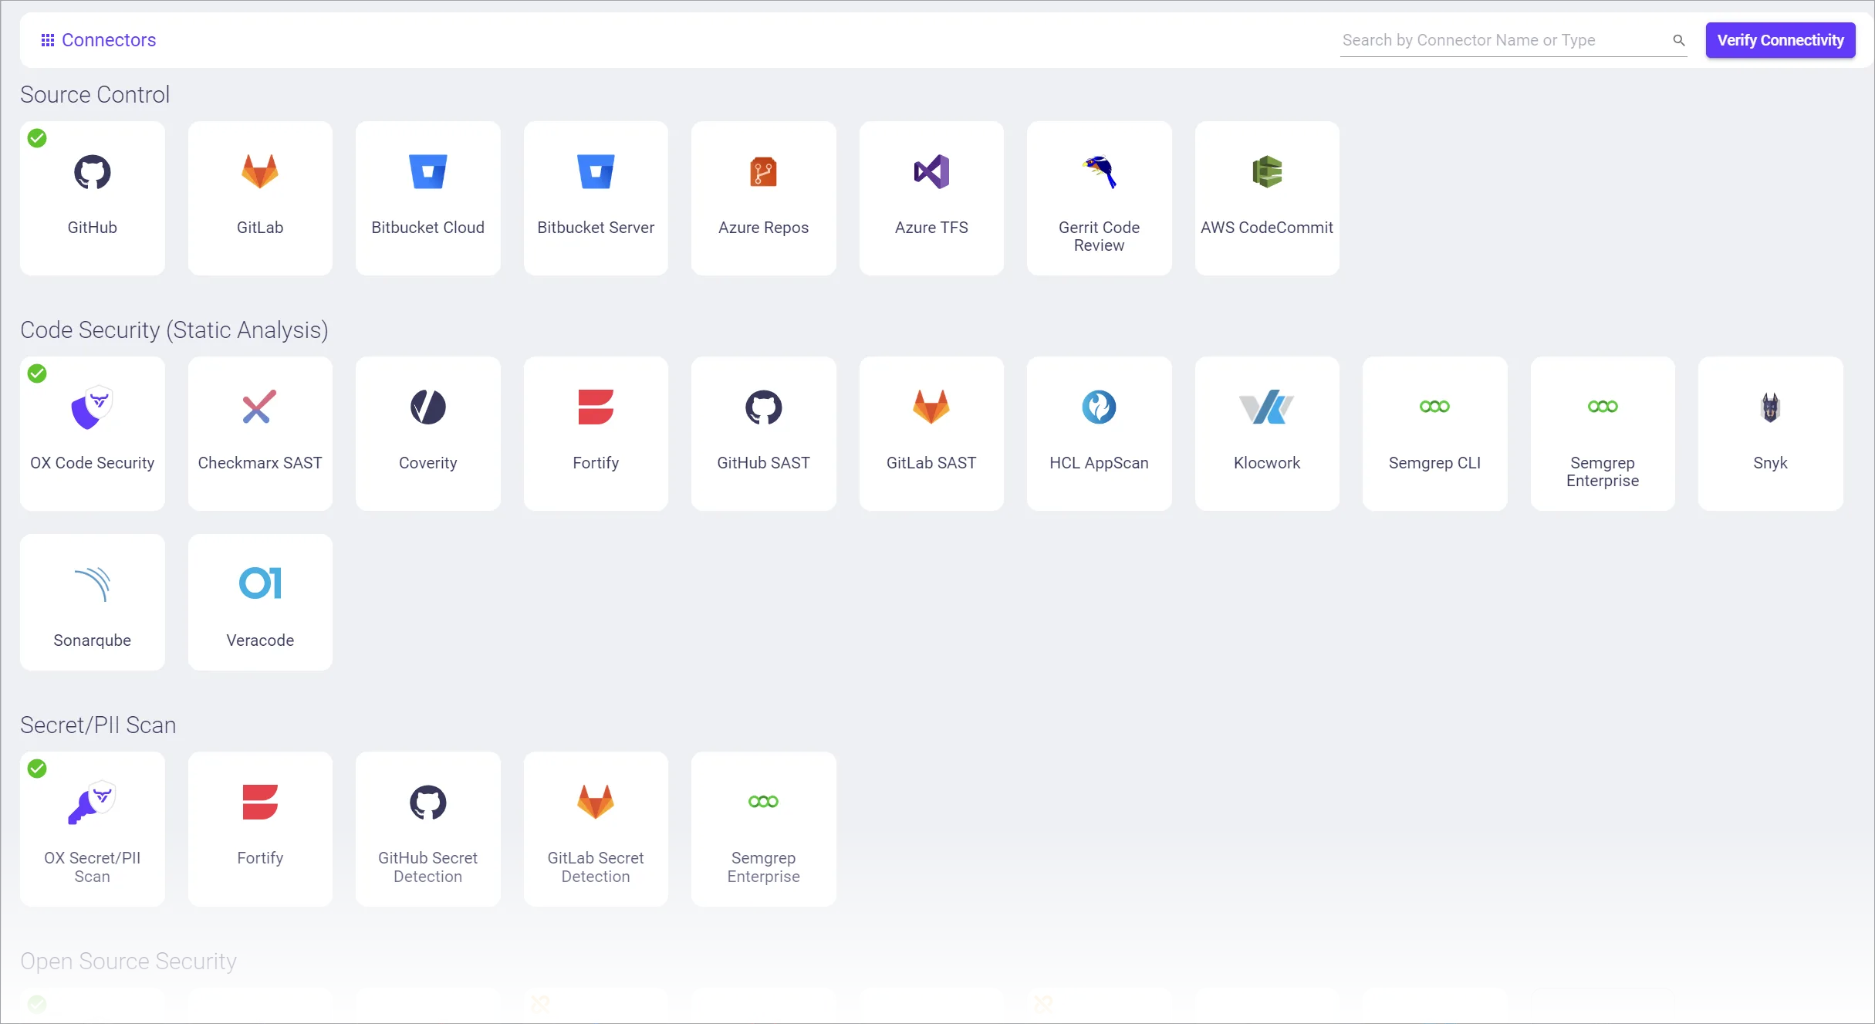This screenshot has width=1875, height=1024.
Task: Toggle the checkmark on OX Secret/PII Scan
Action: 36,769
